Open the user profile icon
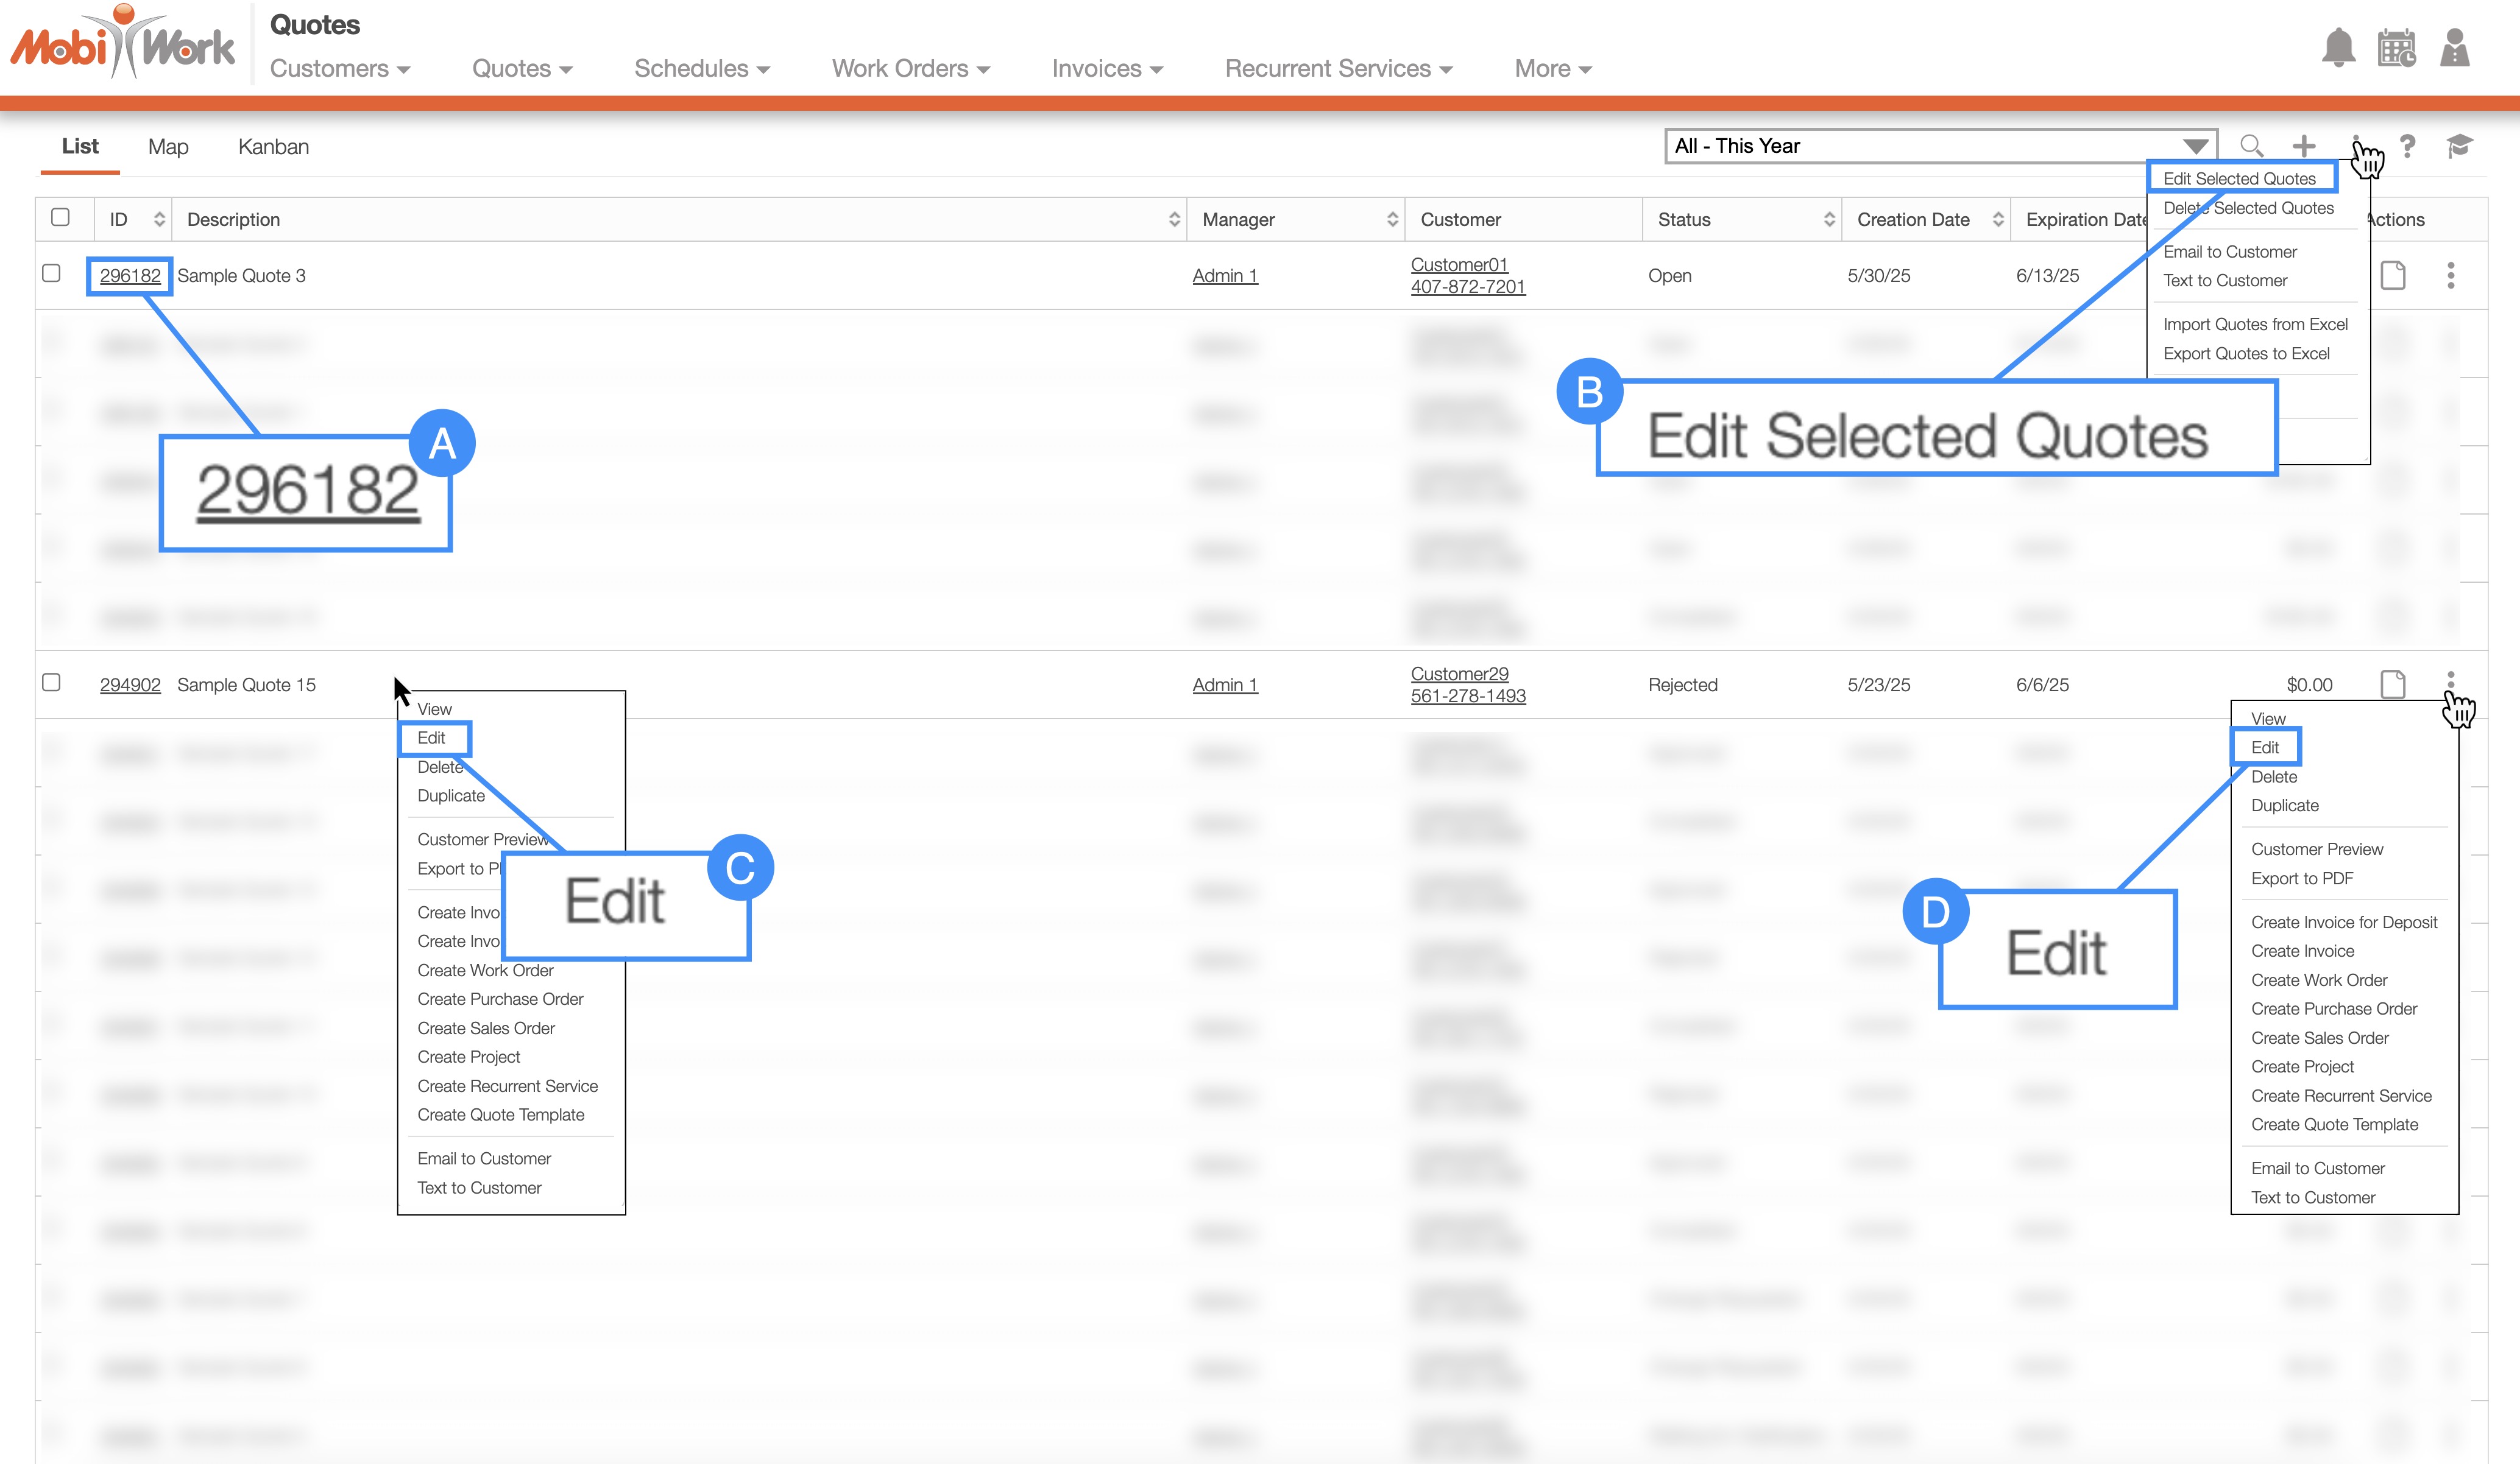 [2454, 48]
